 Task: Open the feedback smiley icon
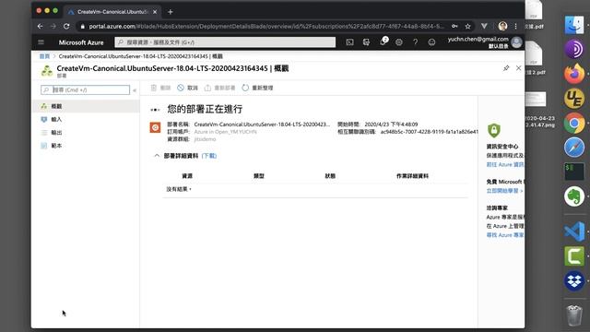click(431, 42)
